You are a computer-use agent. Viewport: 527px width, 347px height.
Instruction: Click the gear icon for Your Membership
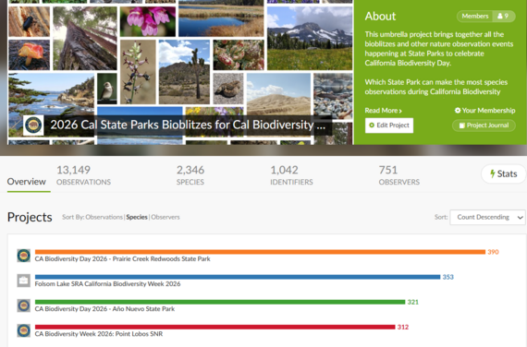click(458, 110)
